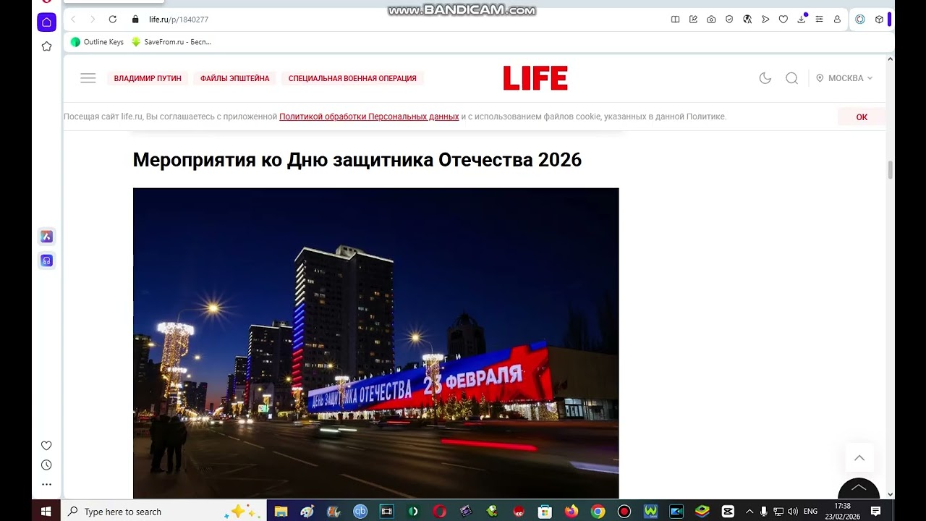Viewport: 926px width, 521px height.
Task: Open Firefox from the taskbar
Action: (572, 511)
